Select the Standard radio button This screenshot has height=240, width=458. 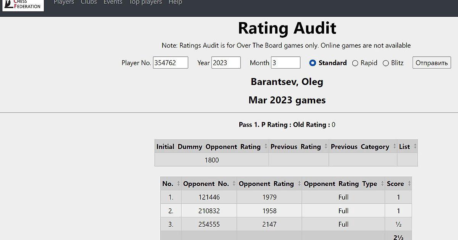coord(313,63)
